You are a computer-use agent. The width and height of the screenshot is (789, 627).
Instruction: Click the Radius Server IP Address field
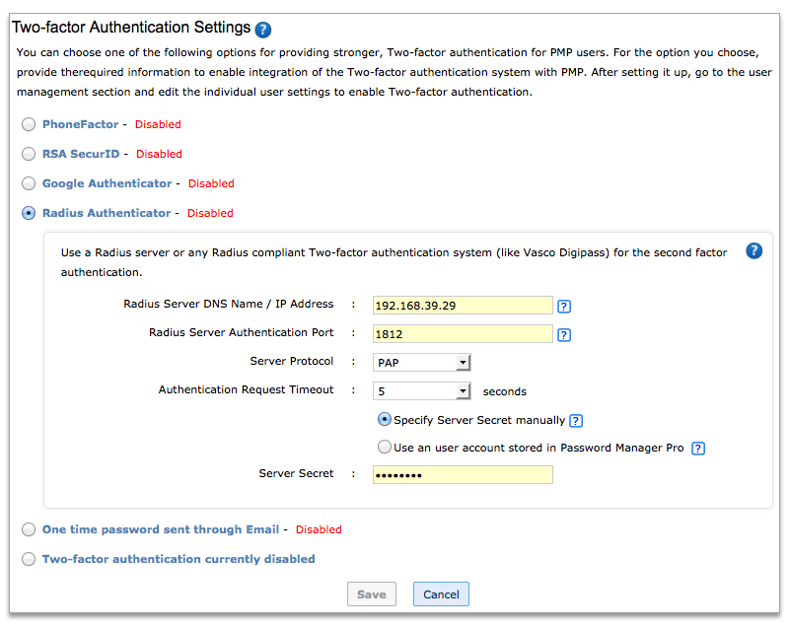[463, 306]
